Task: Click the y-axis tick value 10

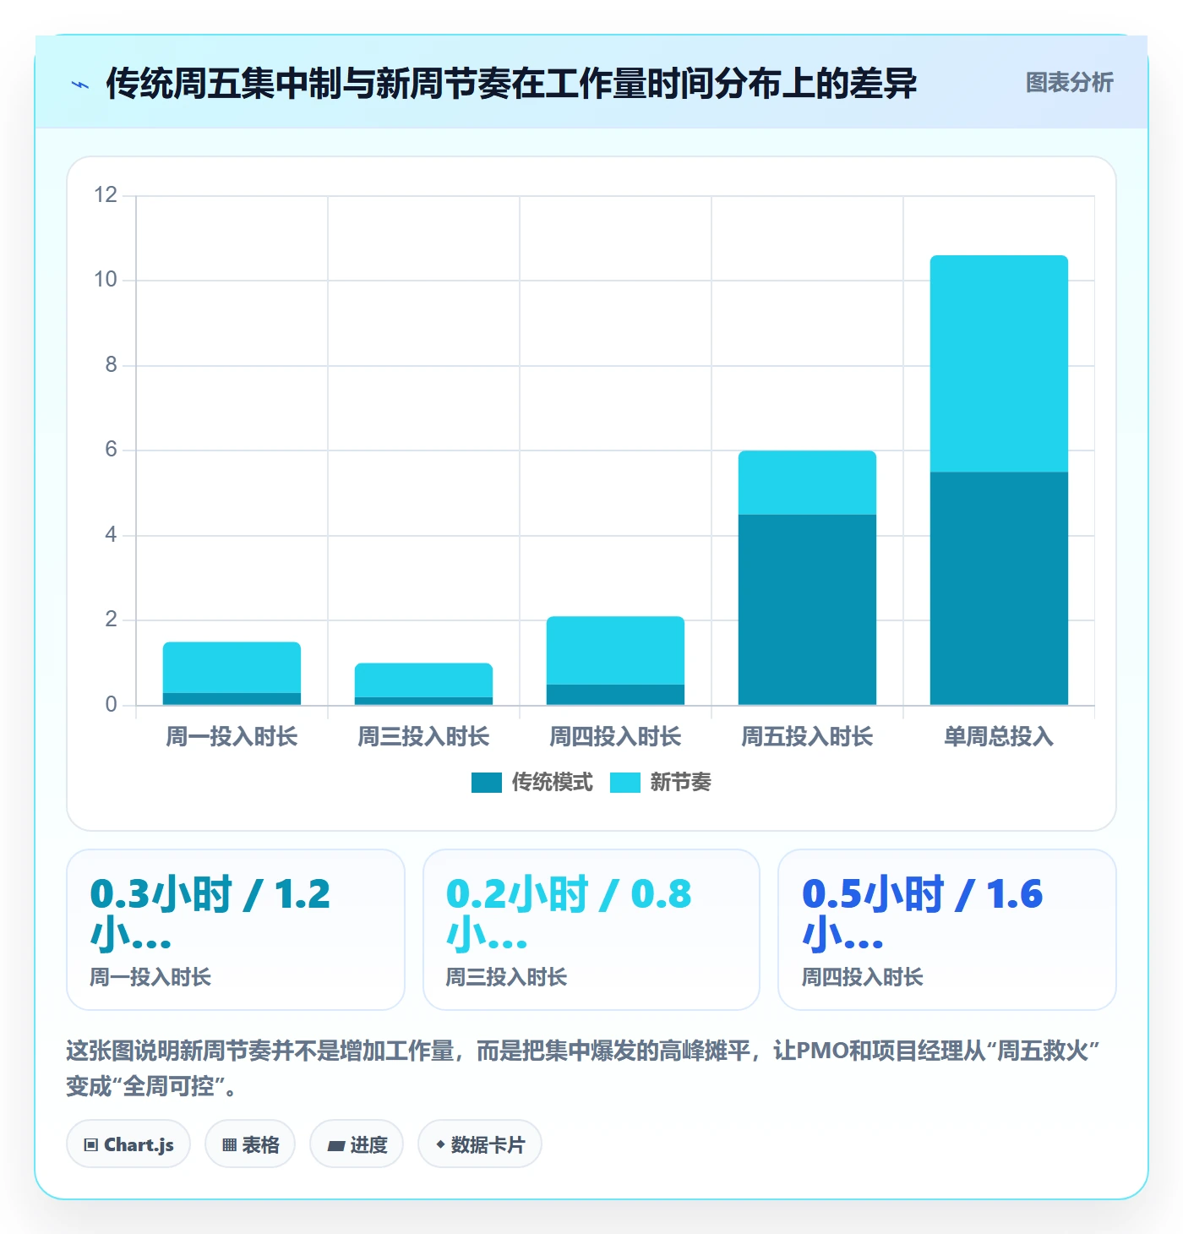Action: (x=106, y=280)
